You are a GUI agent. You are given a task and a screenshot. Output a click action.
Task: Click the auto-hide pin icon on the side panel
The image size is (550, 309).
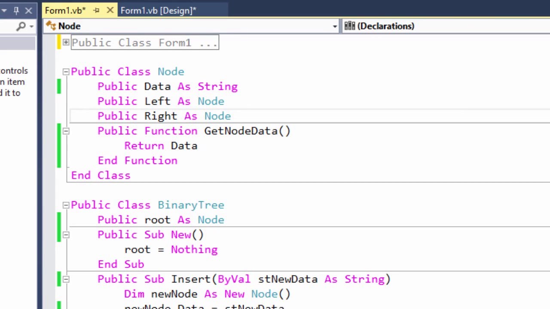[16, 10]
